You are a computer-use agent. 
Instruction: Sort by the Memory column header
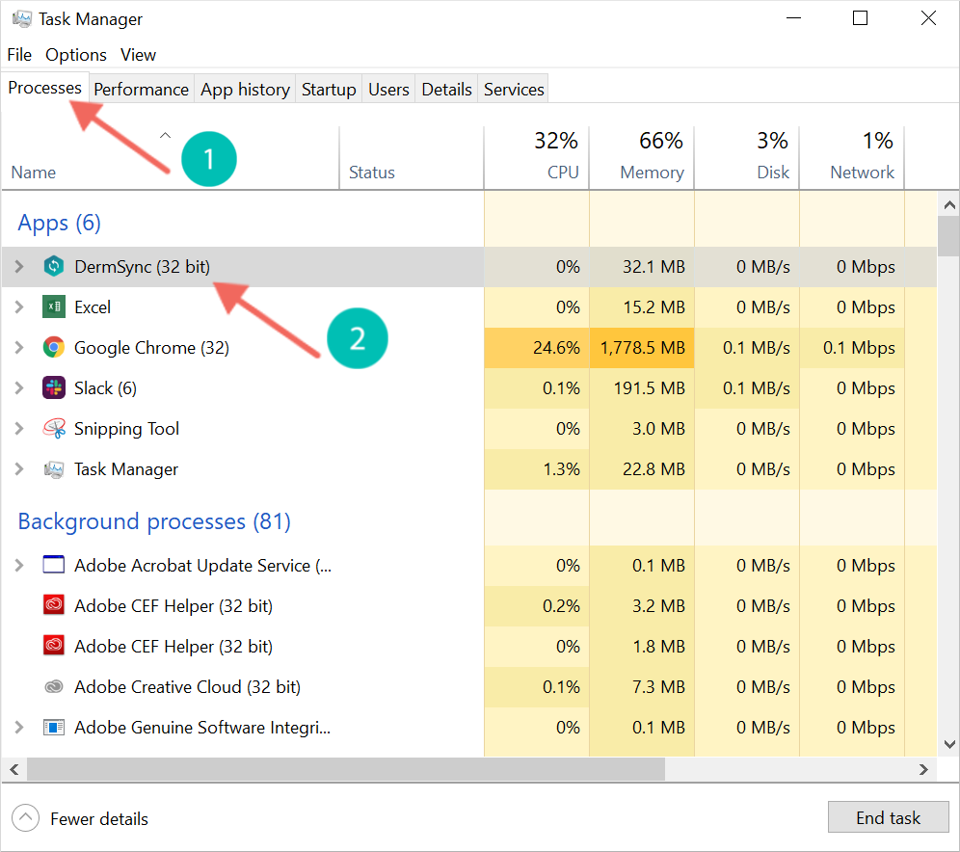click(x=642, y=158)
